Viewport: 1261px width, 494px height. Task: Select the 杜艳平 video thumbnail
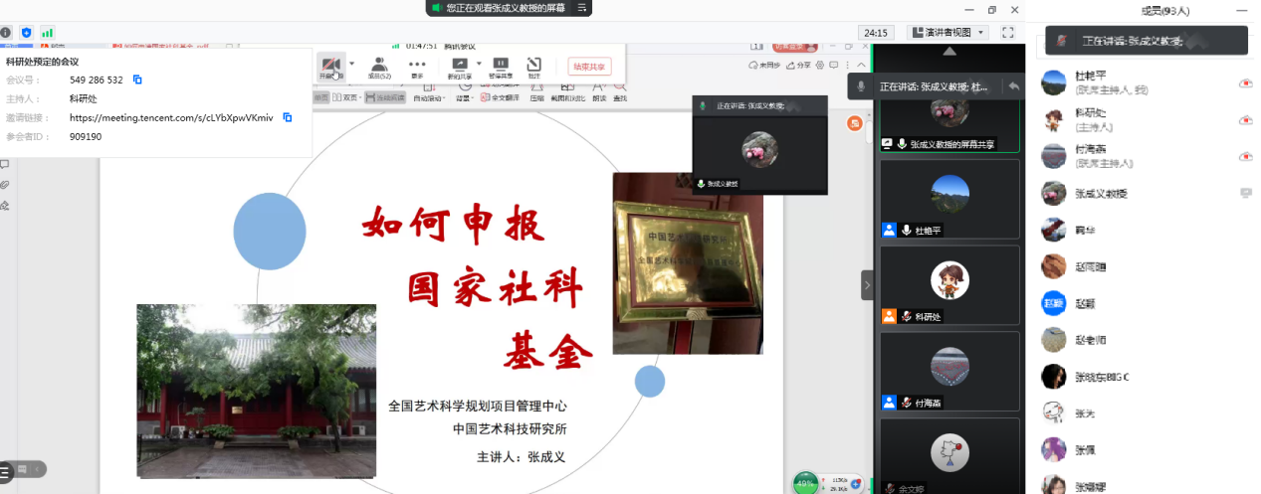(949, 199)
